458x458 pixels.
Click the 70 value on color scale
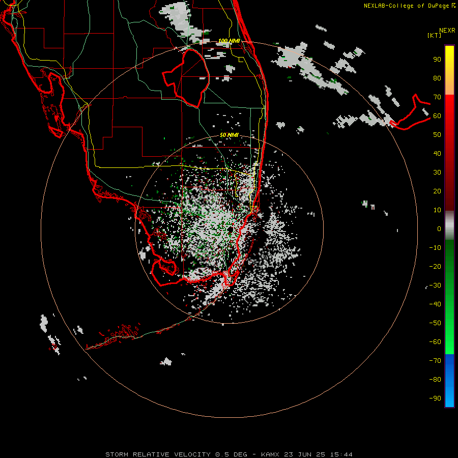pos(437,97)
